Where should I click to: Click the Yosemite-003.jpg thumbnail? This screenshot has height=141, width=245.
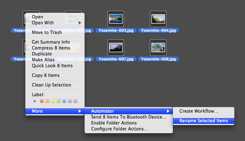coord(116,19)
